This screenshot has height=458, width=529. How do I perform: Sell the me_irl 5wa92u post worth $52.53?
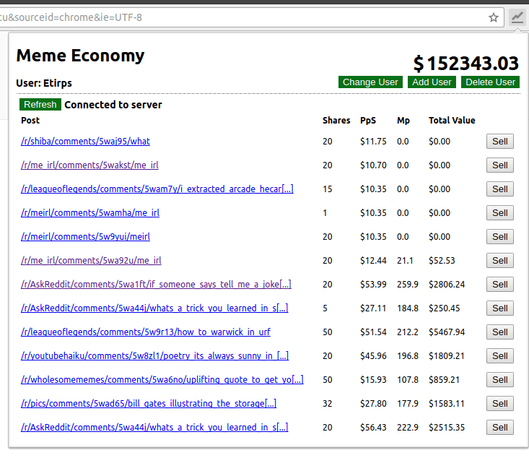coord(499,260)
